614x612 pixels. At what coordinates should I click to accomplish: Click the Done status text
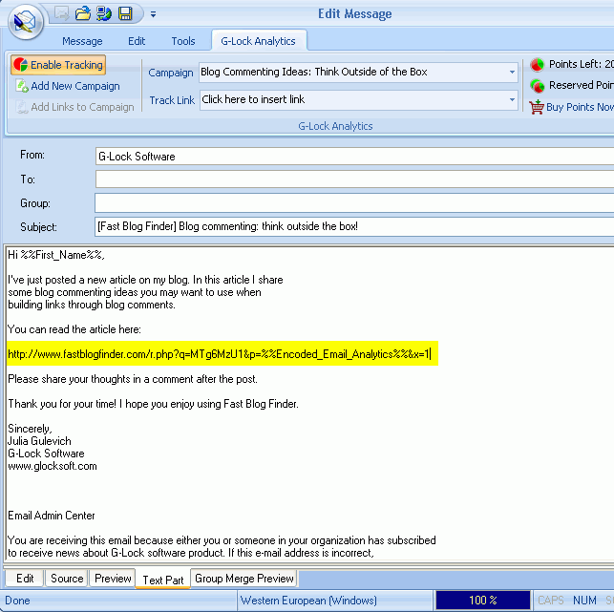pos(17,601)
